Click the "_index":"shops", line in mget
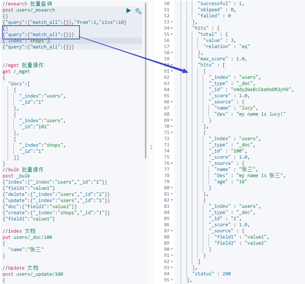Viewport: 305px width, 284px height. tap(42, 145)
